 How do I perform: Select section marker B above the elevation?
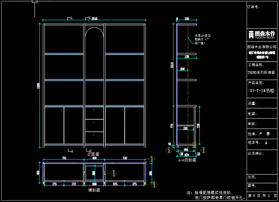pyautogui.click(x=88, y=18)
